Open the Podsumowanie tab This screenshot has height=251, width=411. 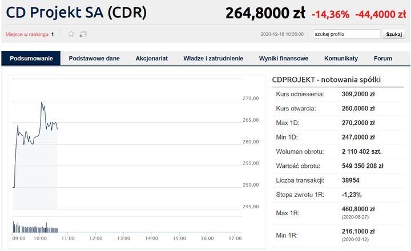pos(31,58)
